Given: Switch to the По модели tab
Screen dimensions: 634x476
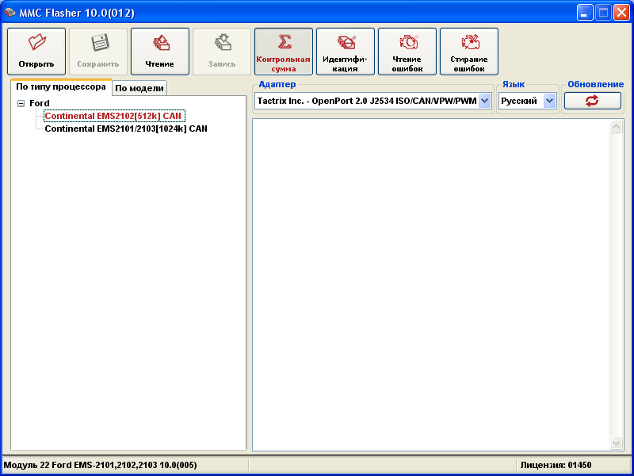Looking at the screenshot, I should coord(139,88).
